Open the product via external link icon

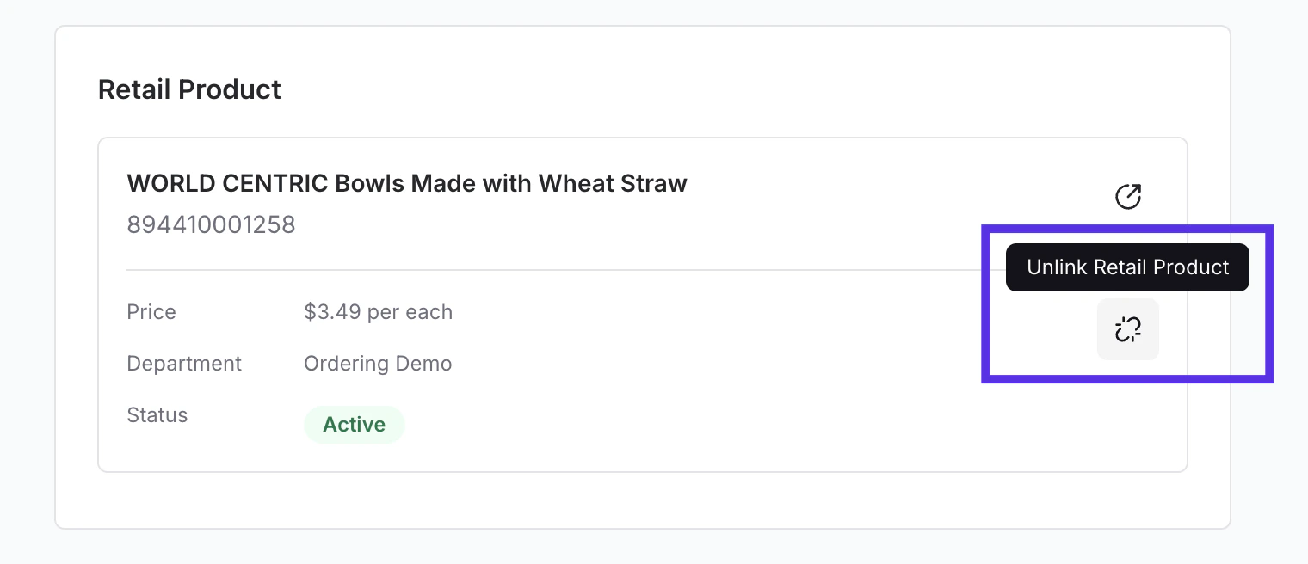[x=1127, y=197]
